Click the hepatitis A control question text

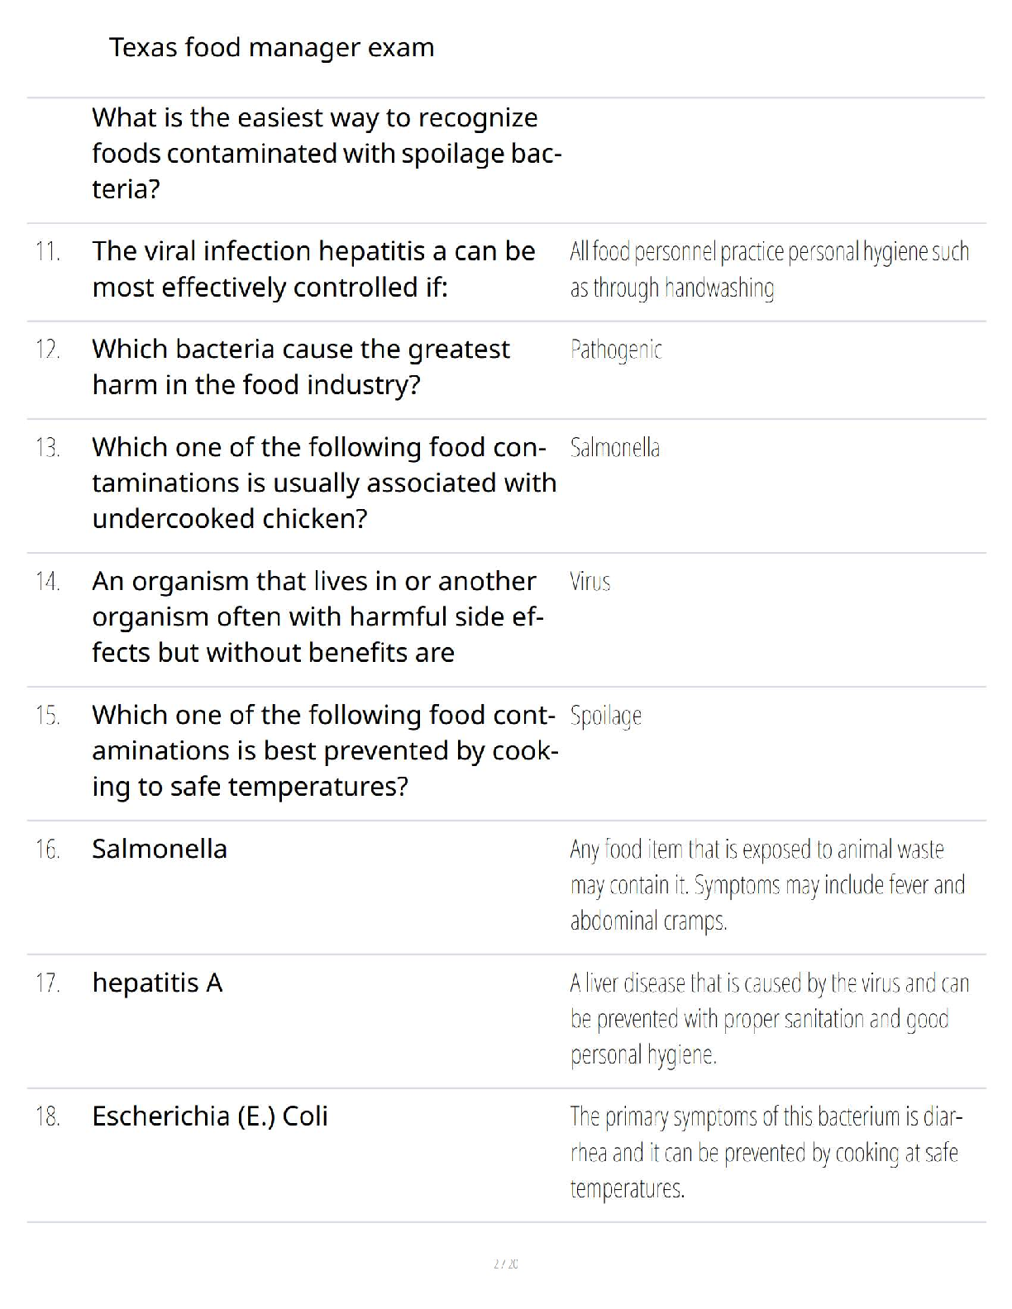[313, 269]
